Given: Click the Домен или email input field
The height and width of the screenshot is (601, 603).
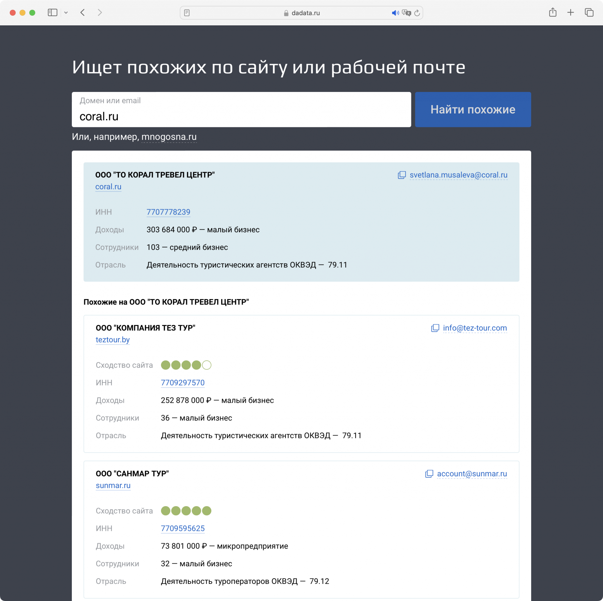Looking at the screenshot, I should [241, 116].
